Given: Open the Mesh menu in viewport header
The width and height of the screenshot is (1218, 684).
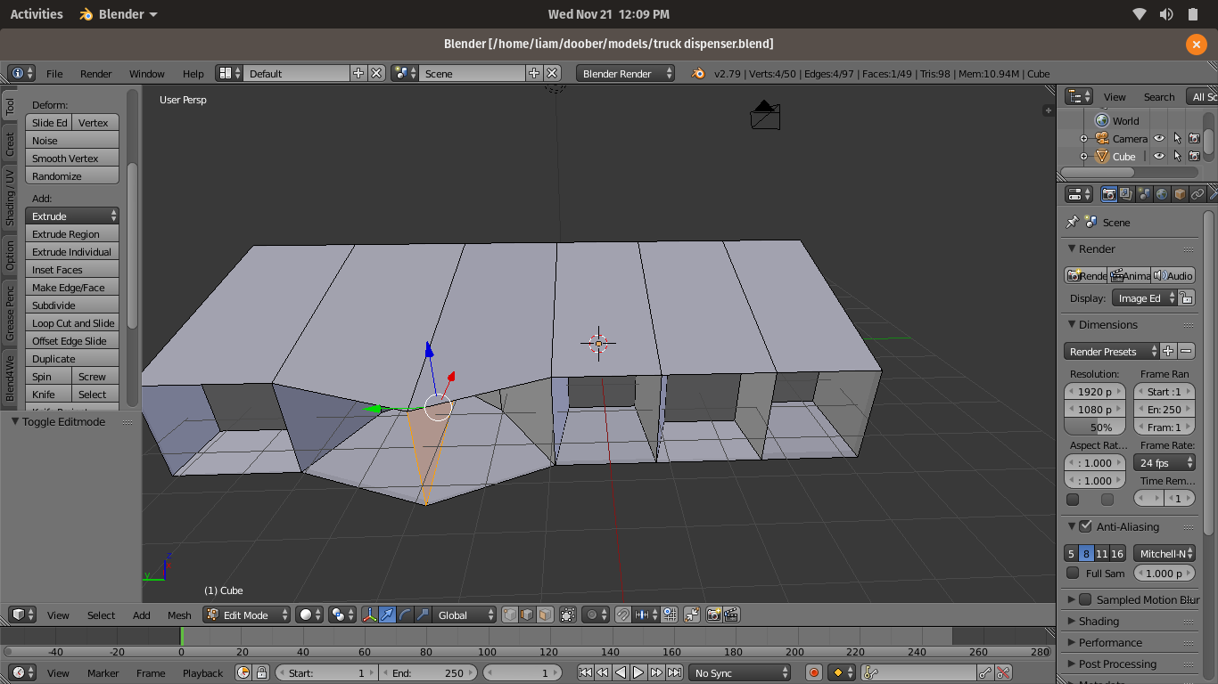Looking at the screenshot, I should coord(179,615).
